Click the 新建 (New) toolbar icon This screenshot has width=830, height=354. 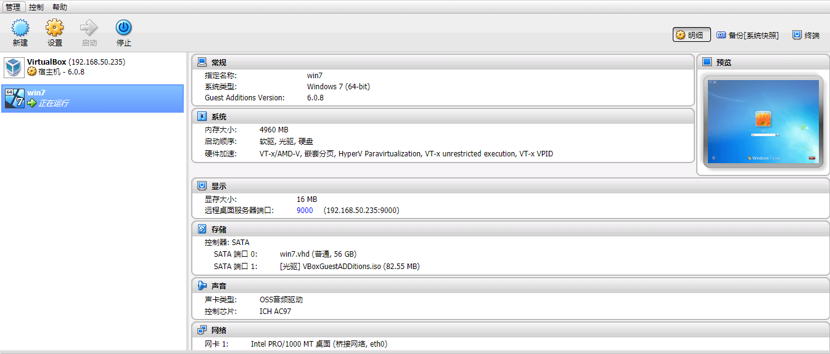(20, 28)
